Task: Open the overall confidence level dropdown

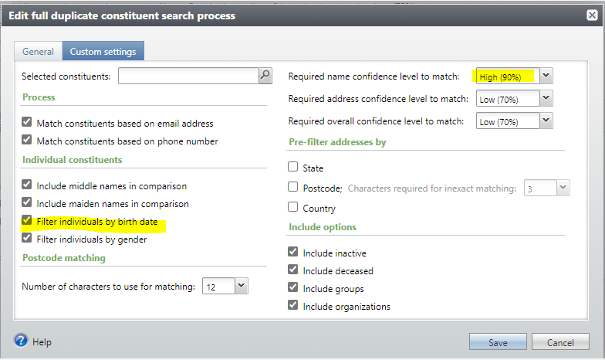Action: click(546, 121)
